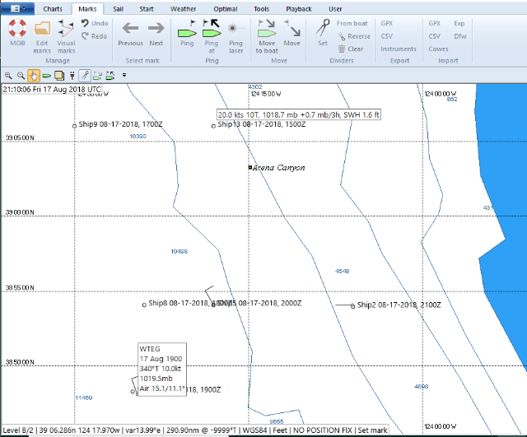
Task: Select Next mark arrow
Action: point(156,28)
